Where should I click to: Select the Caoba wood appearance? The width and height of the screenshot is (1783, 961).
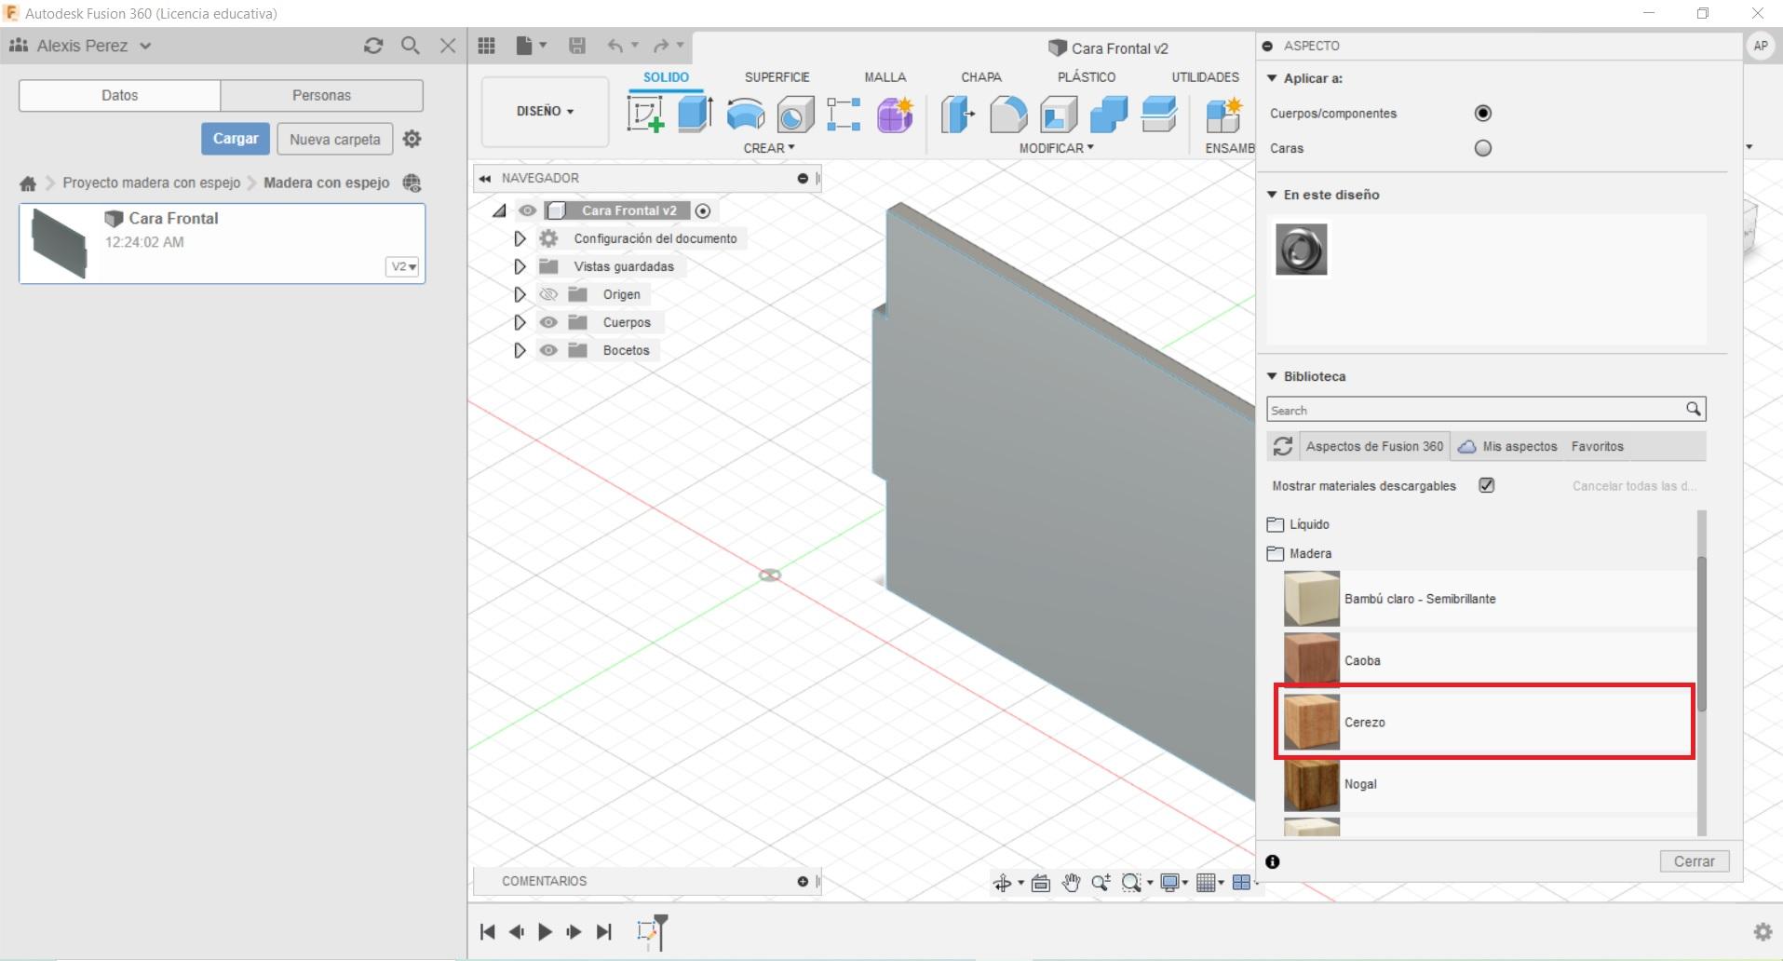click(x=1488, y=660)
